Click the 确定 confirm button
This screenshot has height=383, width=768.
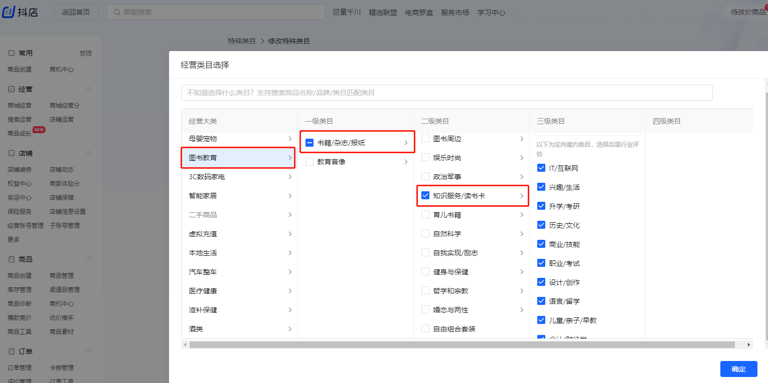pos(738,369)
